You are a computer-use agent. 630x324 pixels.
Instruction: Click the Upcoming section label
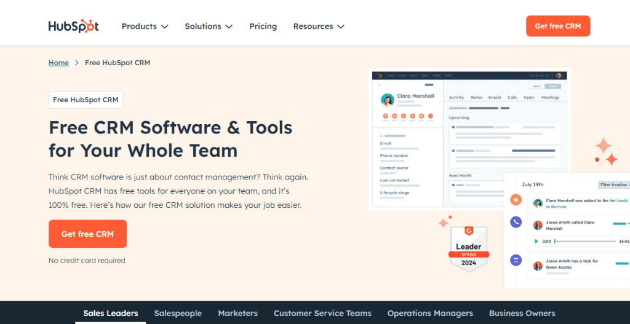[x=459, y=117]
